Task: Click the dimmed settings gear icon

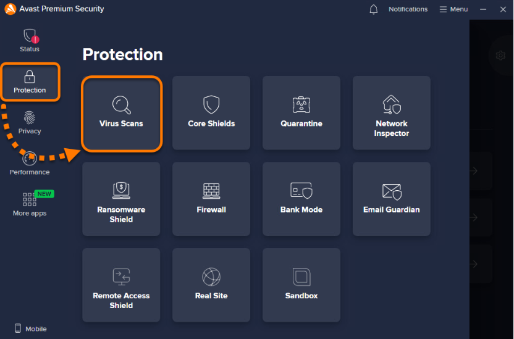Action: click(500, 56)
